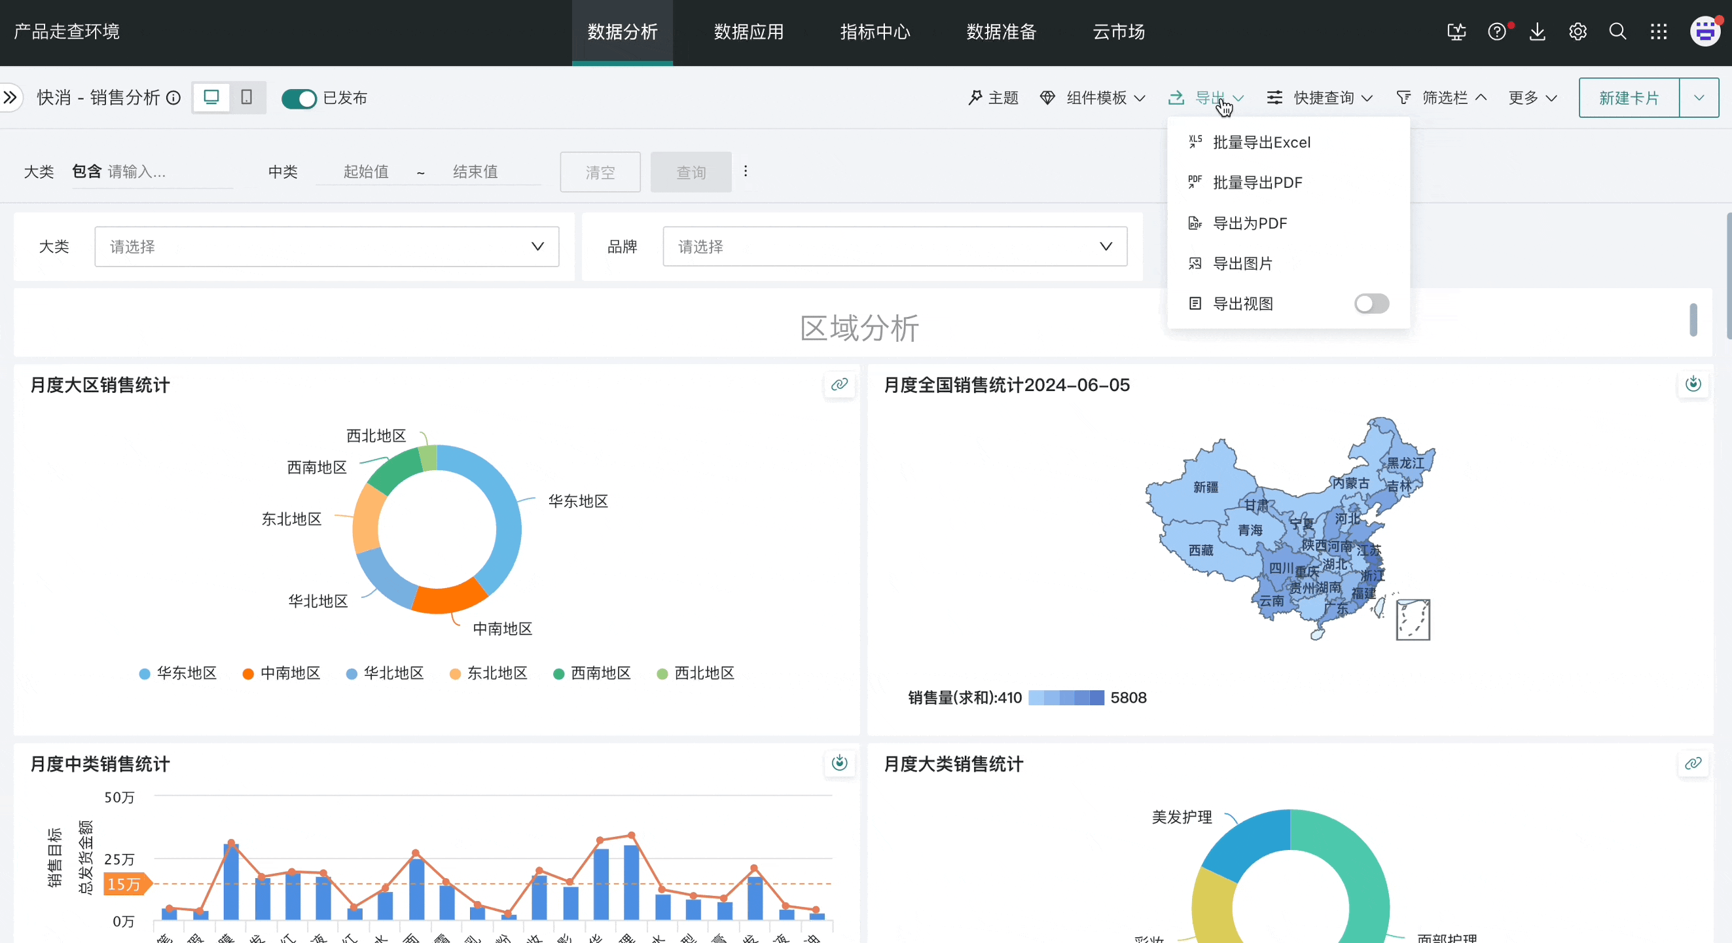Open the filter bar vertical dots menu

[746, 172]
